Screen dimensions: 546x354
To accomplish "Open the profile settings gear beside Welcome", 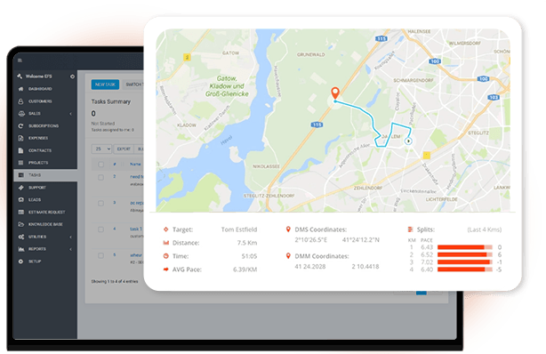I will tap(72, 76).
